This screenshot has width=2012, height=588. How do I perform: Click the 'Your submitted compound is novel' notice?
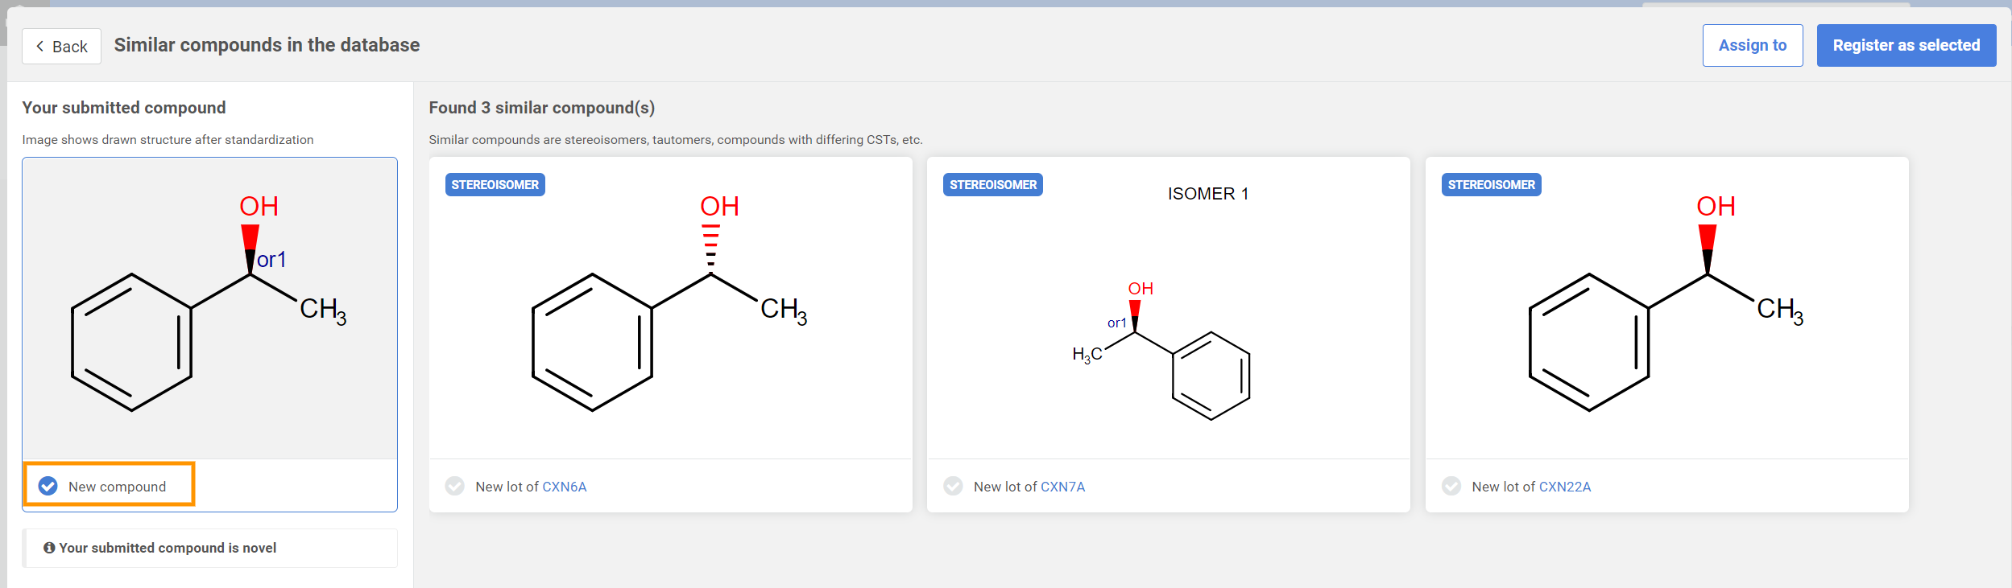click(168, 548)
